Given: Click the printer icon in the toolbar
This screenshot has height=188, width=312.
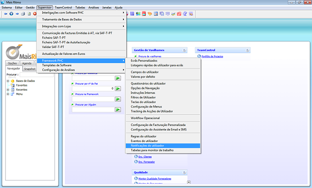Looking at the screenshot, I should (23, 14).
